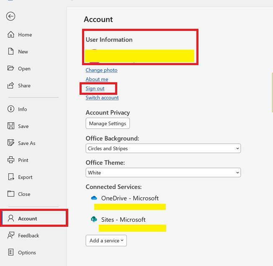Click the Account page title
This screenshot has width=273, height=266.
tap(98, 19)
